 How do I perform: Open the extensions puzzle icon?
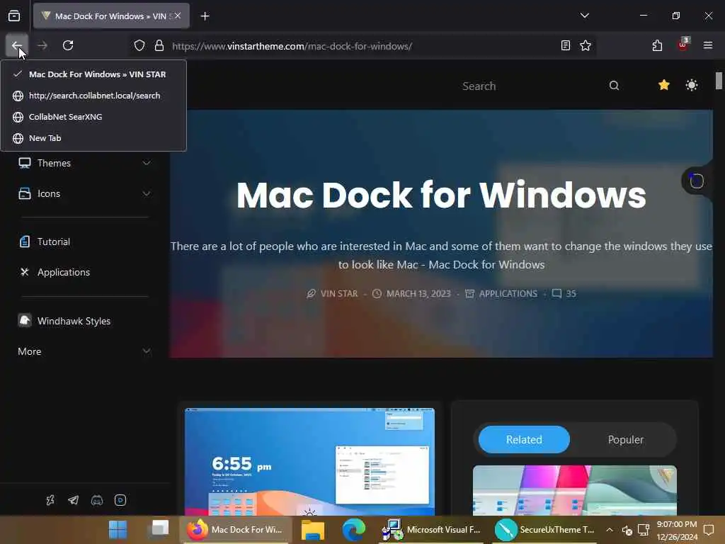click(x=657, y=45)
